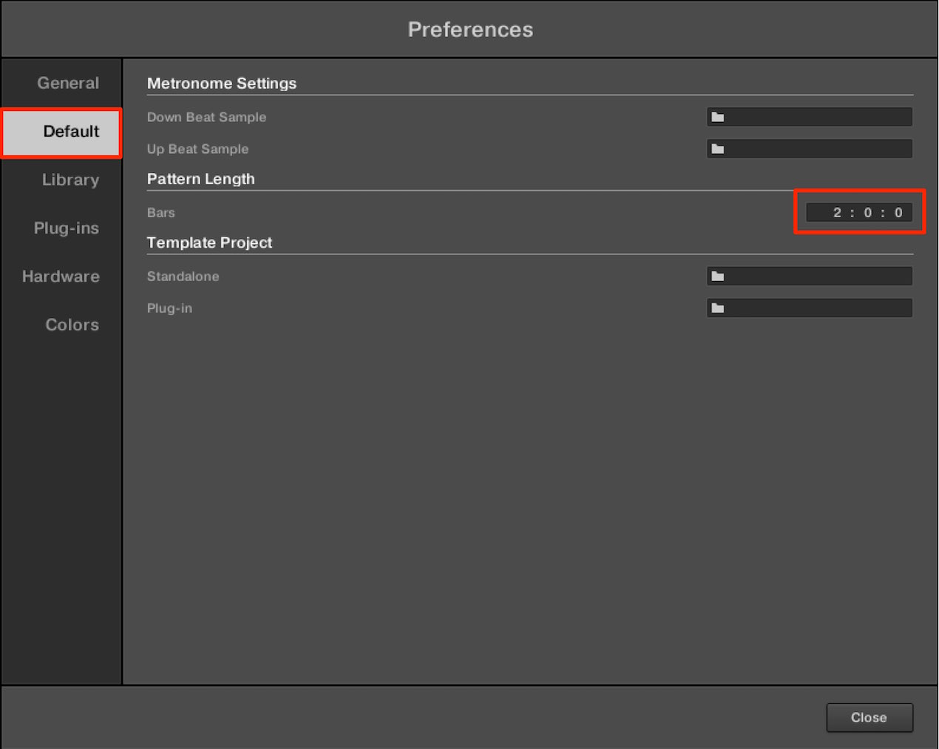Click the Down Beat Sample path field

pos(810,117)
